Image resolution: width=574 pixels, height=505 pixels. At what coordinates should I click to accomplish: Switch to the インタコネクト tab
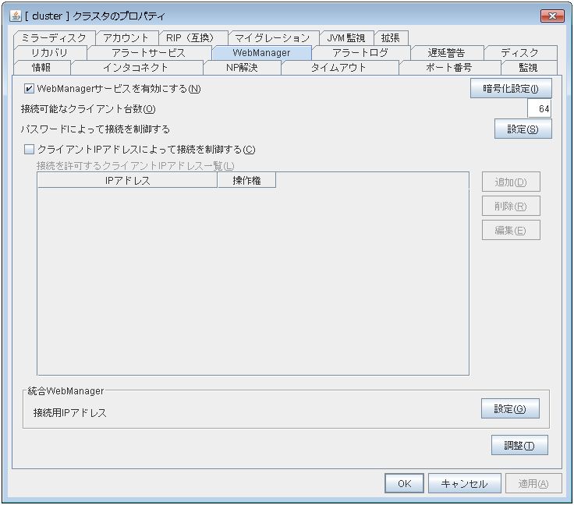coord(136,67)
